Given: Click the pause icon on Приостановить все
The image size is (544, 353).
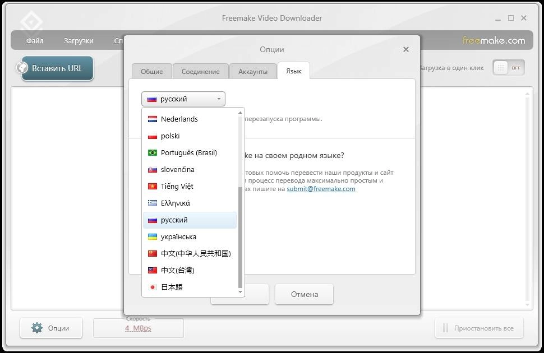Looking at the screenshot, I should (445, 328).
